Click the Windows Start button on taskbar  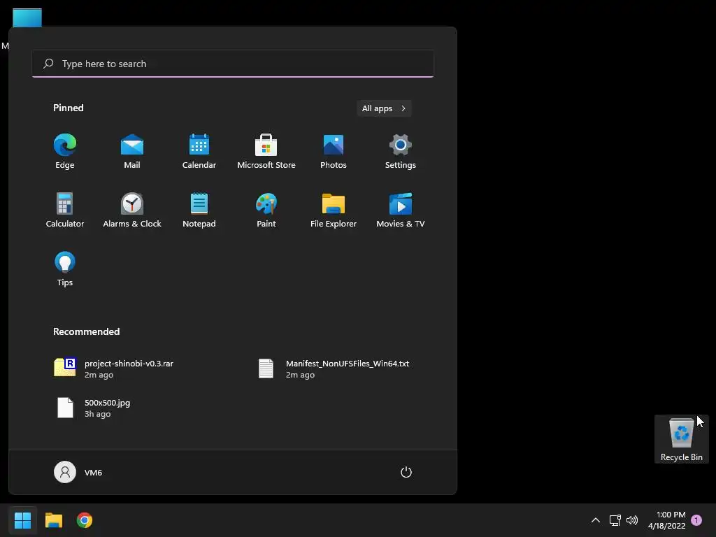[22, 520]
